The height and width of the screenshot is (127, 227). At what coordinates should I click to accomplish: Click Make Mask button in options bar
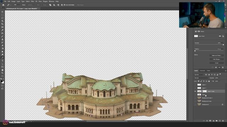[38, 5]
